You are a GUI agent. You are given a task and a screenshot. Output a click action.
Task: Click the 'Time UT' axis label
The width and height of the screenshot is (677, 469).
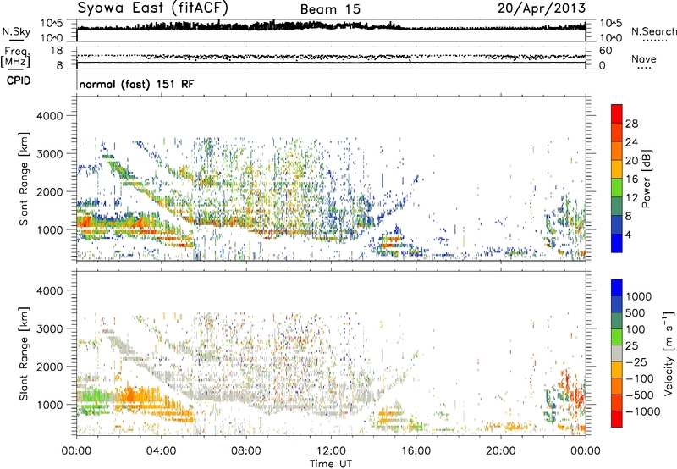(331, 464)
